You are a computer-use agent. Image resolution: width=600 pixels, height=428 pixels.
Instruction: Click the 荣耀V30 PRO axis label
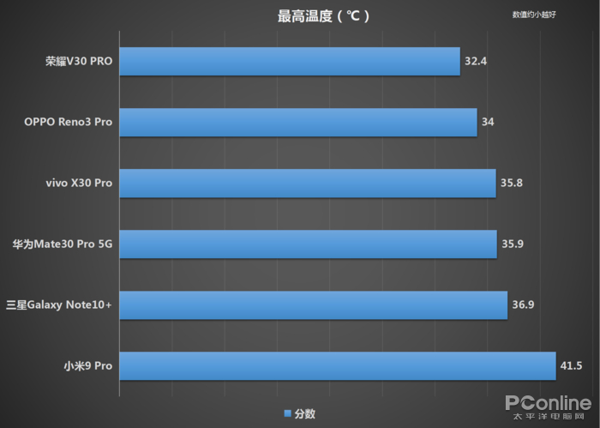click(80, 62)
